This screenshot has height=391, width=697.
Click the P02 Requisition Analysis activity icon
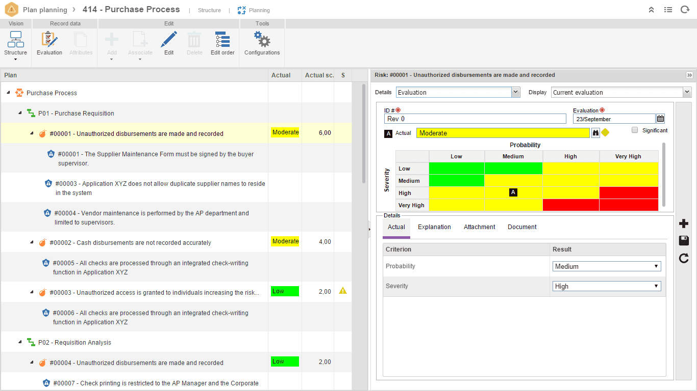click(31, 342)
